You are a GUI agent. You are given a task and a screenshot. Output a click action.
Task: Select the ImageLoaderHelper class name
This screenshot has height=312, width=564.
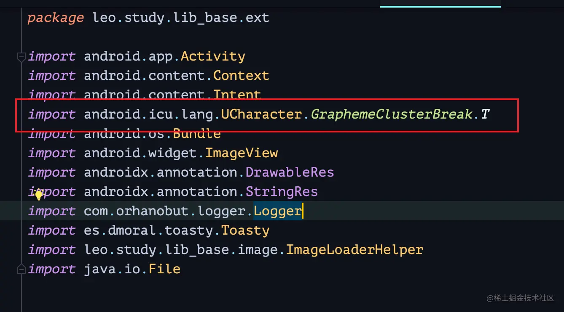(354, 250)
